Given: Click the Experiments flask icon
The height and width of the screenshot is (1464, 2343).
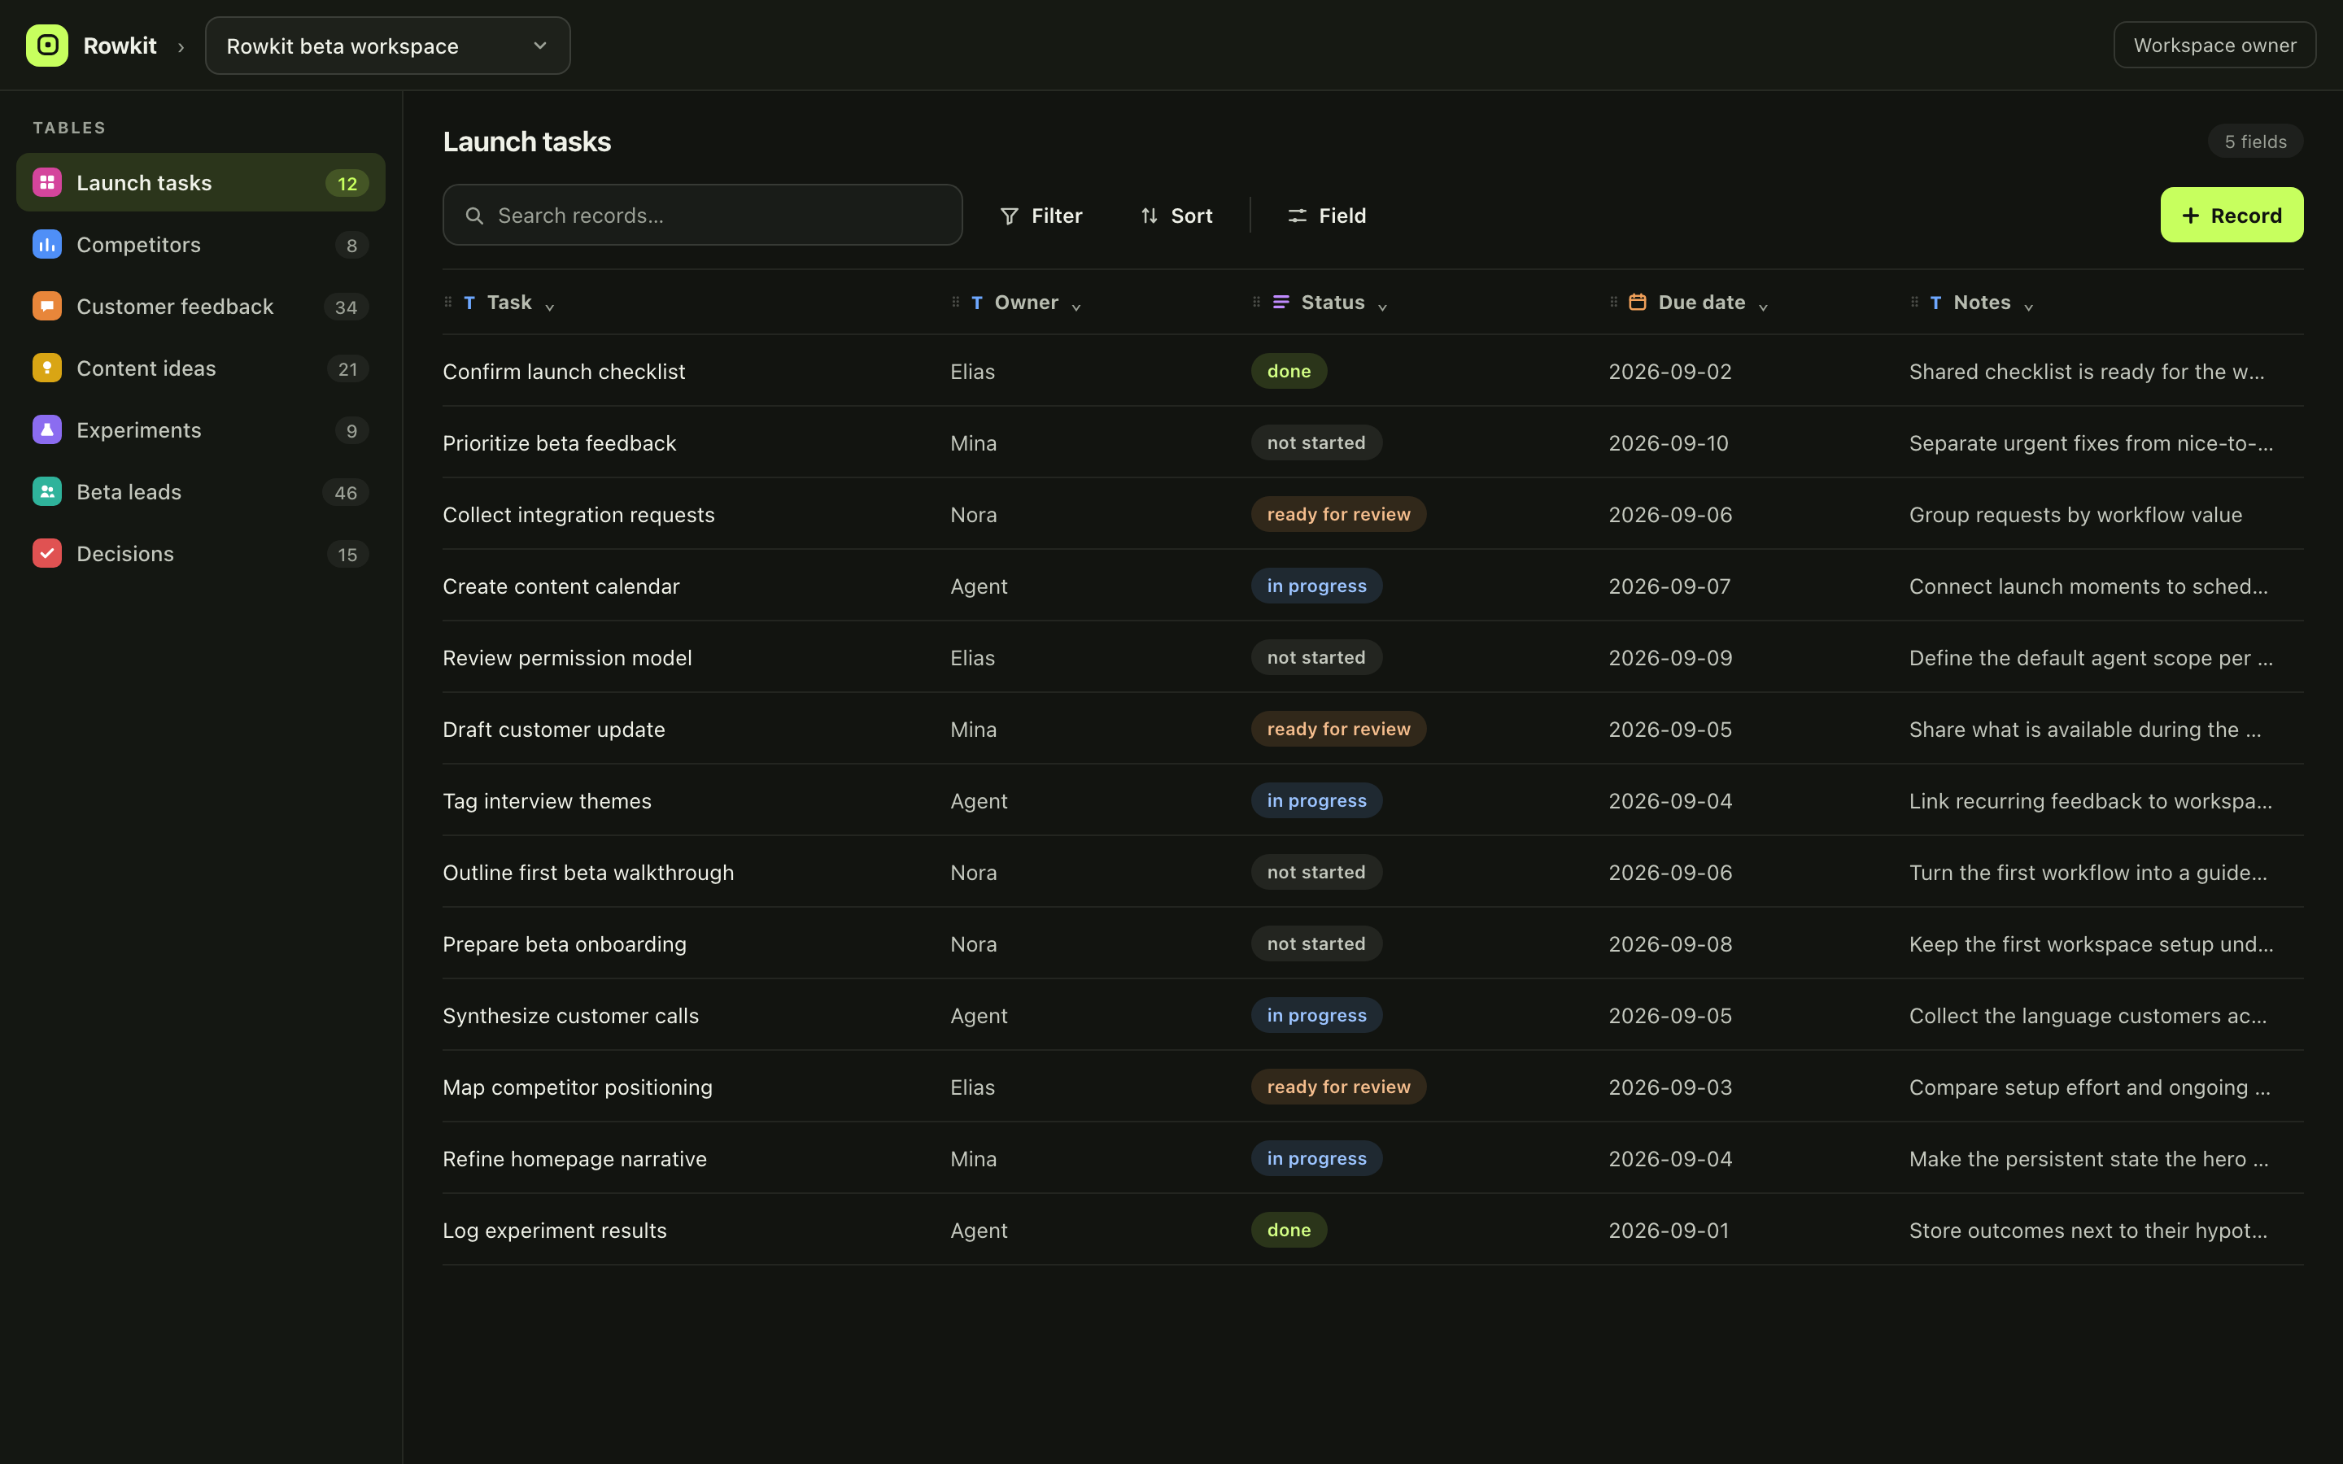Looking at the screenshot, I should pos(46,430).
